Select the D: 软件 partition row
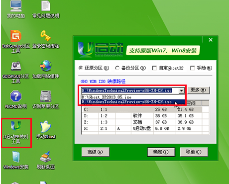The height and width of the screenshot is (184, 229). 145,116
